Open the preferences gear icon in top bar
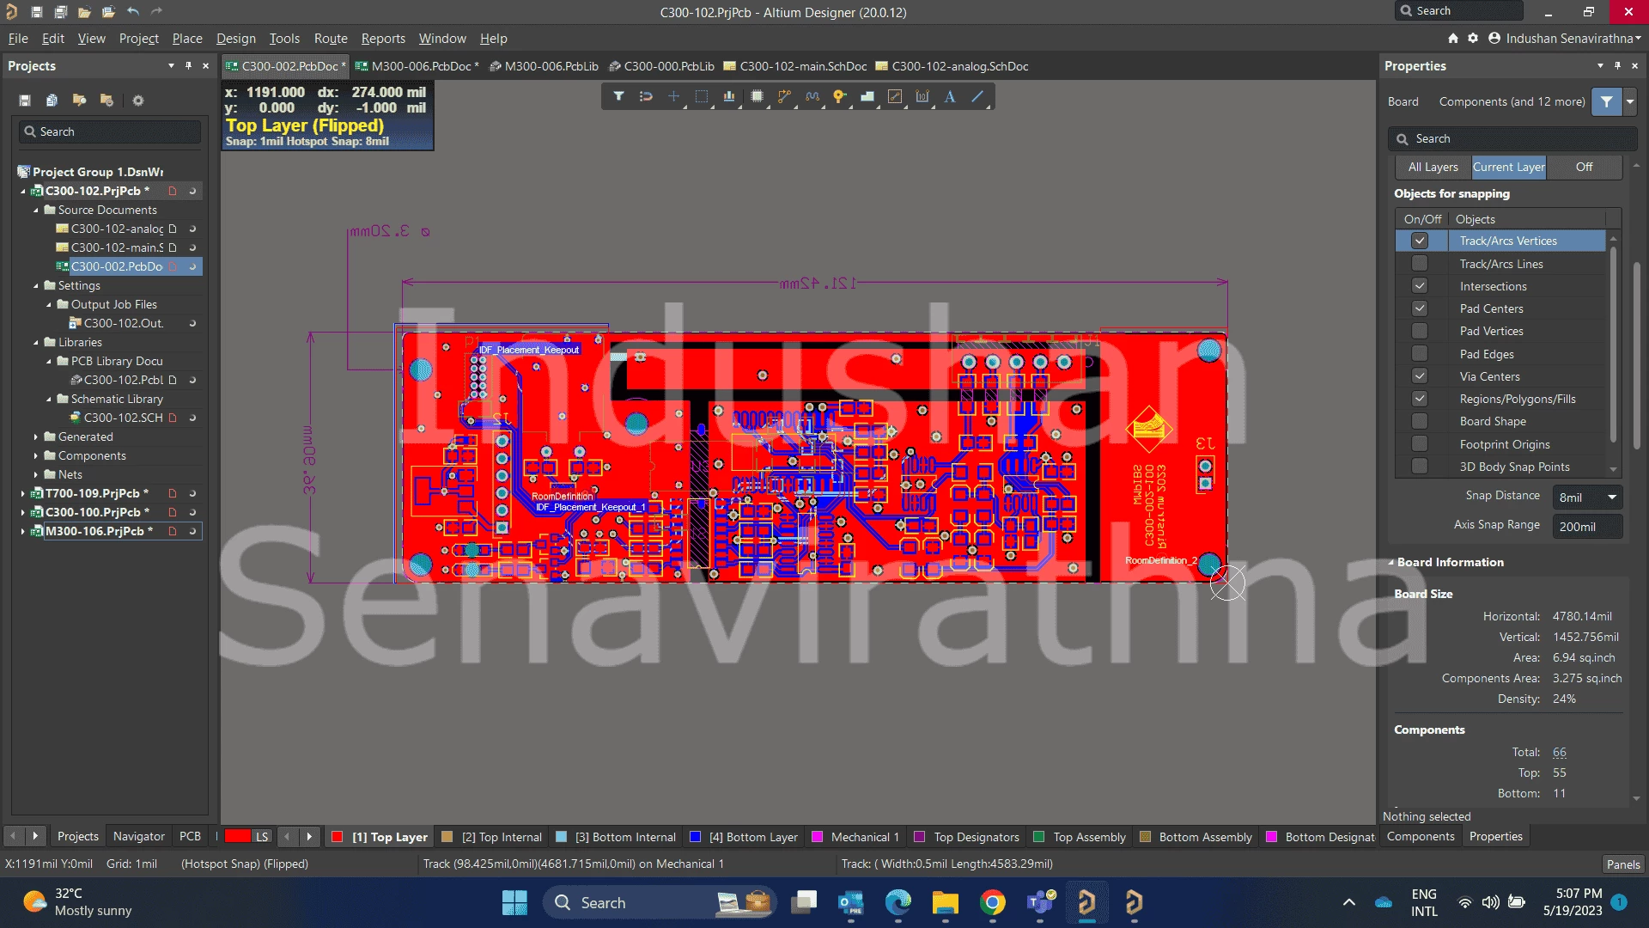The width and height of the screenshot is (1649, 928). click(1473, 39)
